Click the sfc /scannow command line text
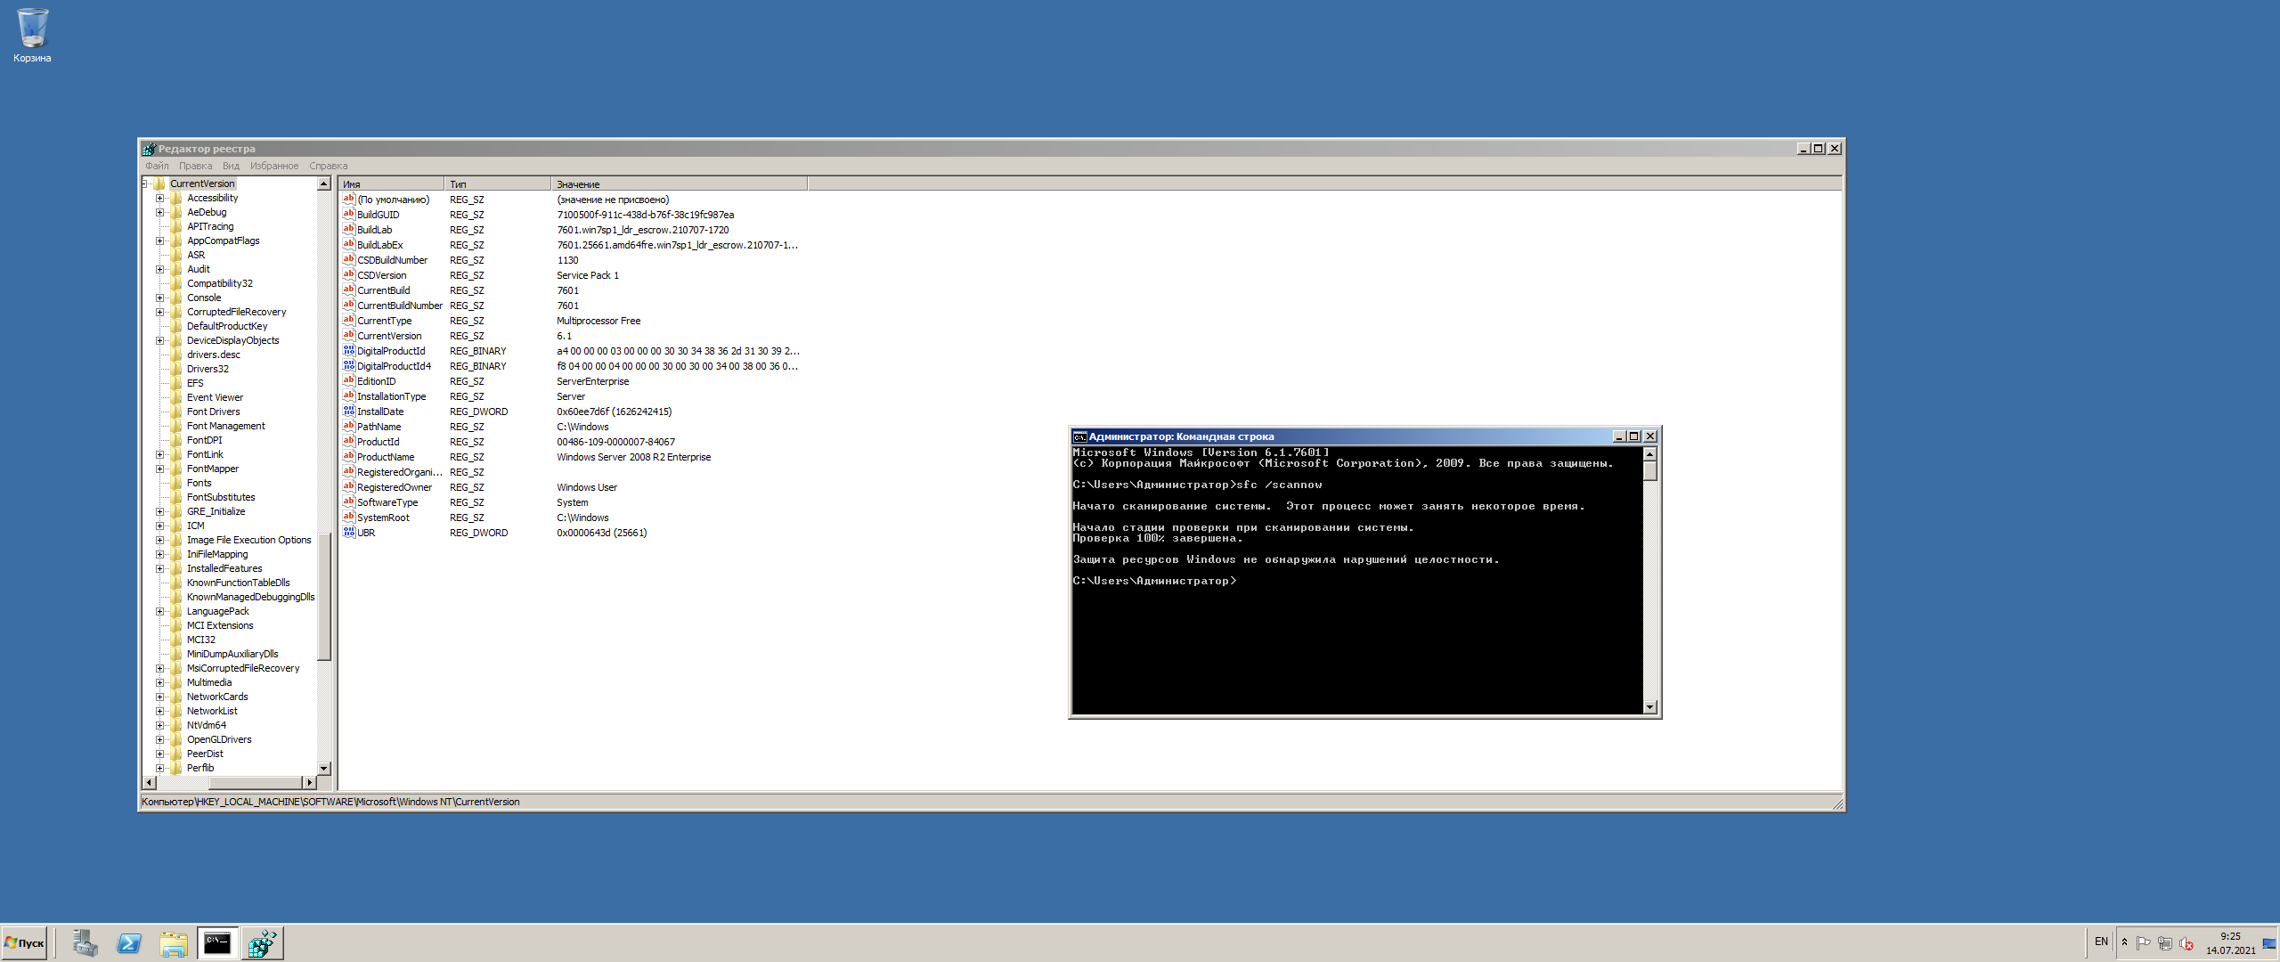The height and width of the screenshot is (962, 2280). click(x=1279, y=485)
